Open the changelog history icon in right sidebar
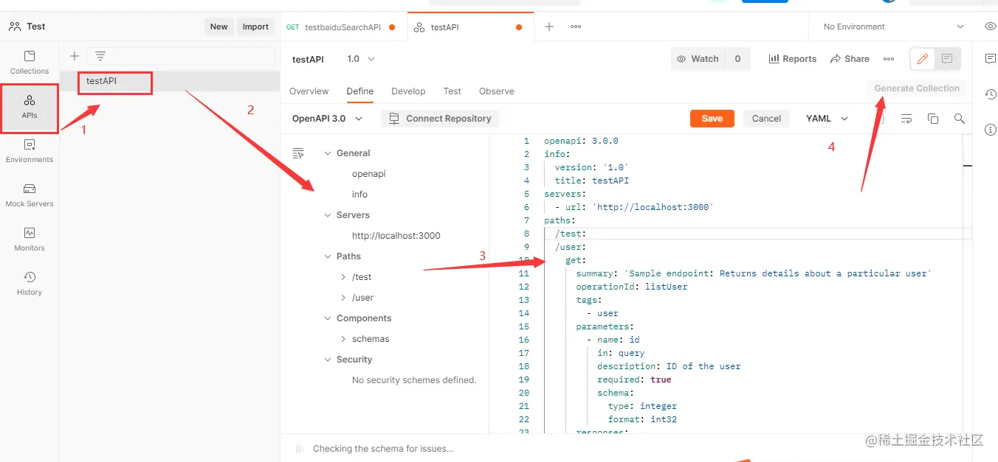 tap(991, 94)
